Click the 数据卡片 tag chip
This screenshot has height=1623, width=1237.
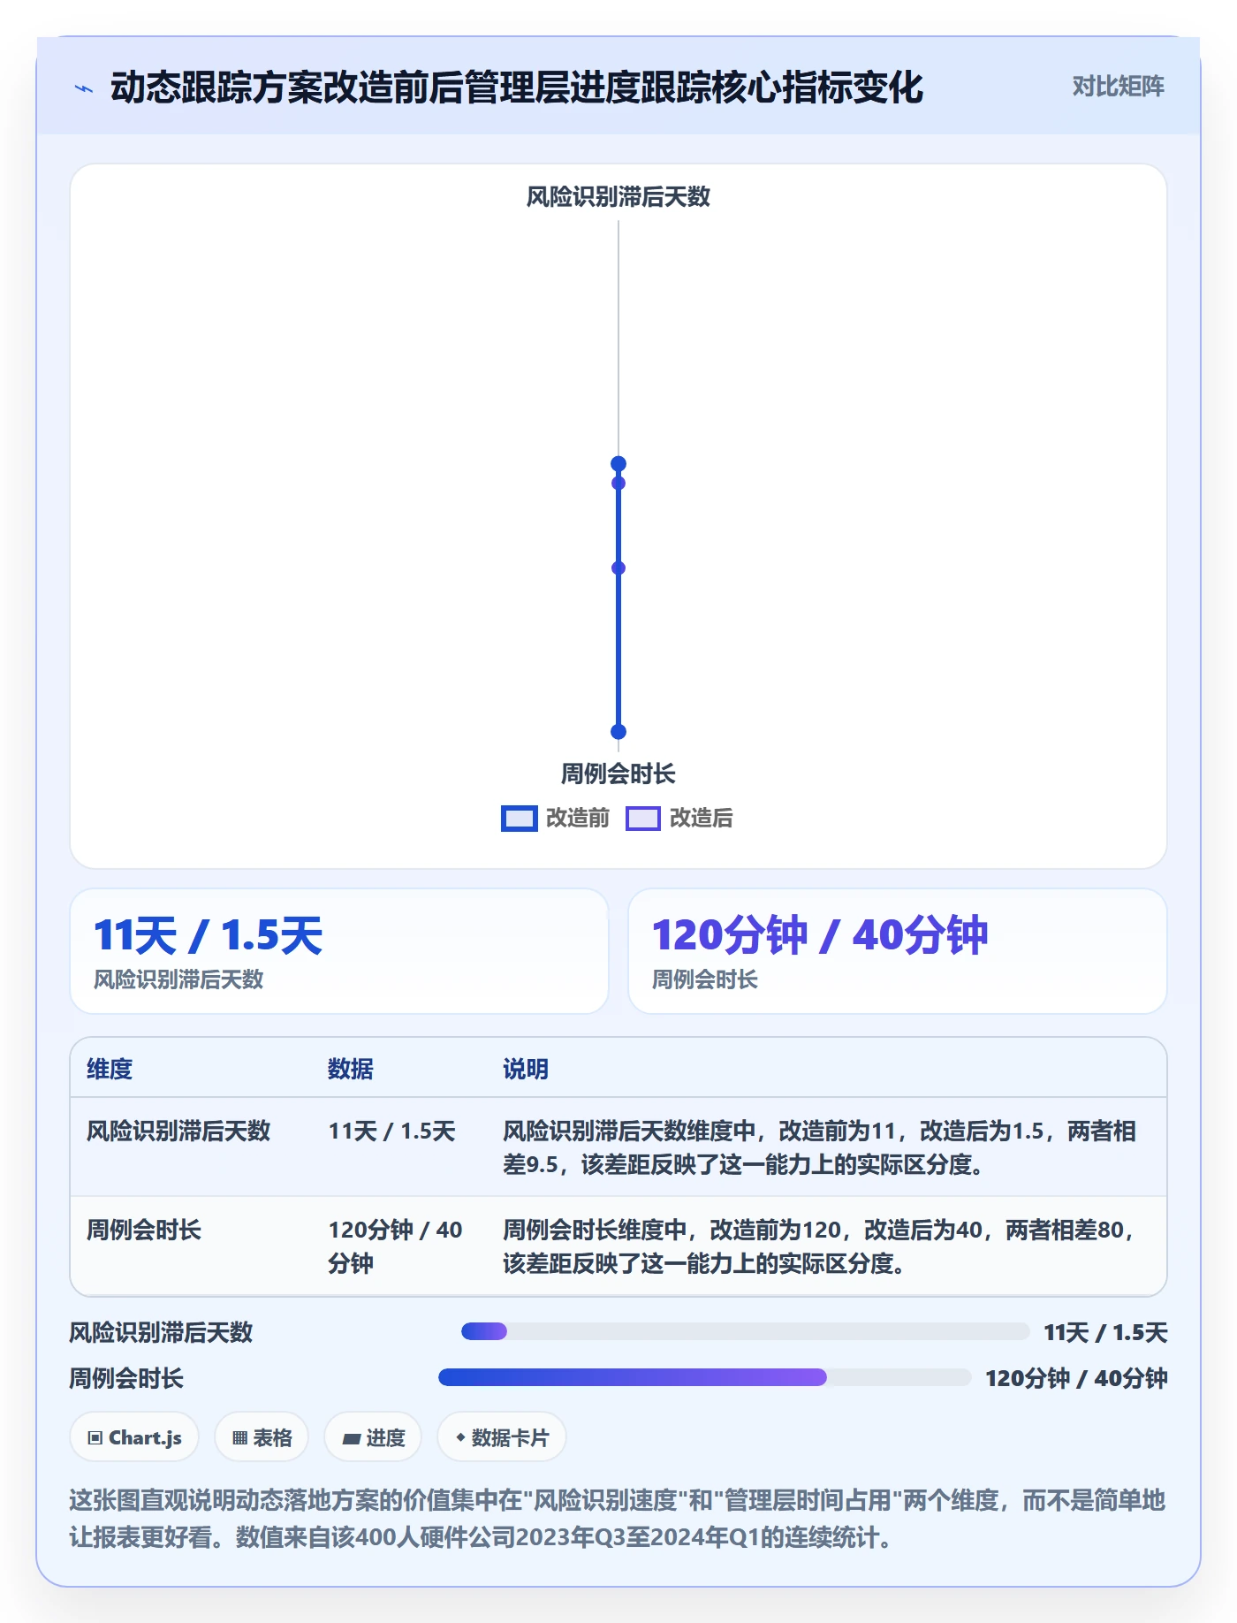click(x=502, y=1437)
